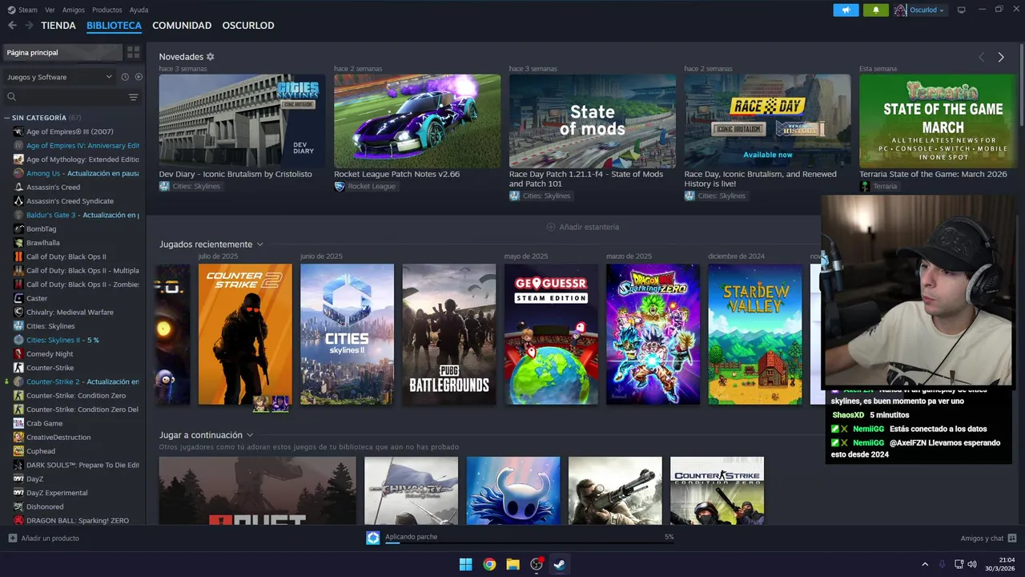This screenshot has width=1025, height=577.
Task: Open the recent activity clock filter
Action: 125,77
